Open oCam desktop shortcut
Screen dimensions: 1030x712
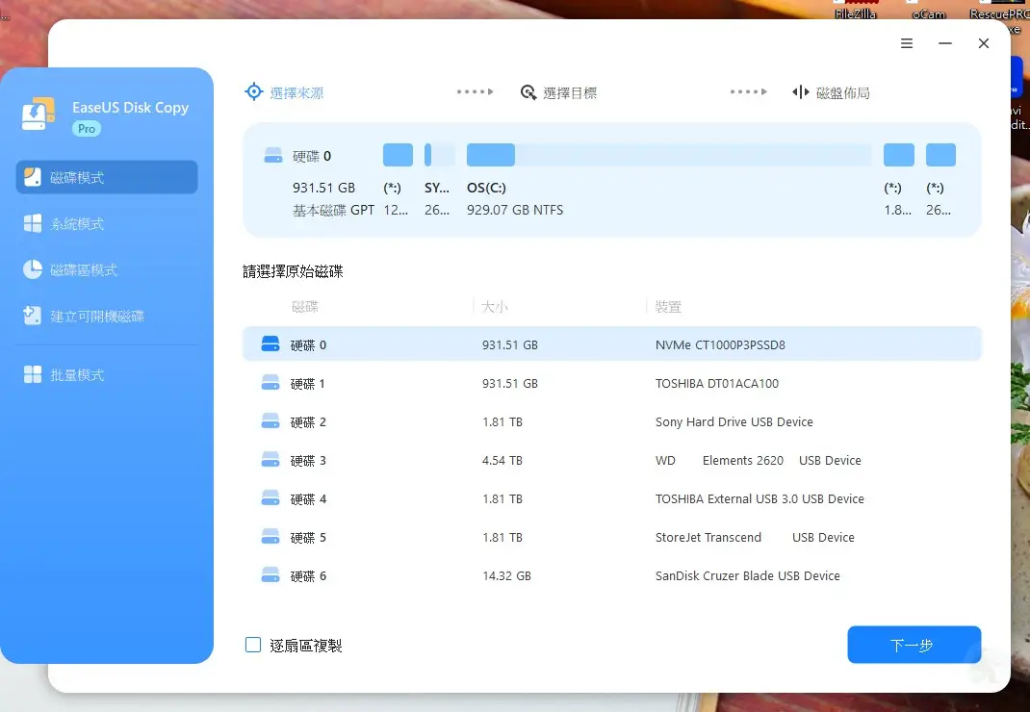928,10
